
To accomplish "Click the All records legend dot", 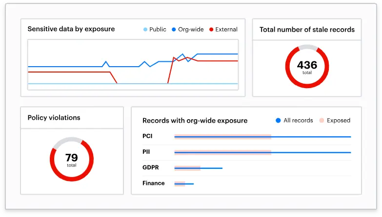I will click(279, 120).
